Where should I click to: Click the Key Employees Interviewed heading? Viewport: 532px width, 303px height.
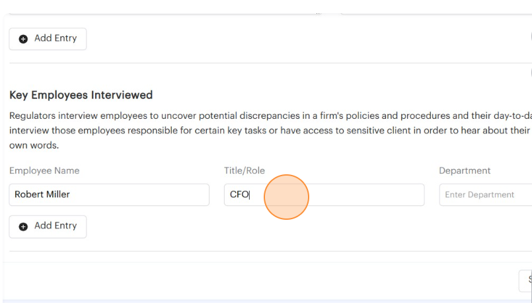click(x=81, y=95)
